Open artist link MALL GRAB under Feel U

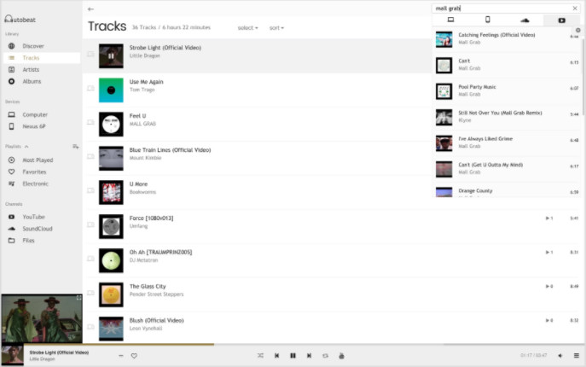[x=142, y=124]
